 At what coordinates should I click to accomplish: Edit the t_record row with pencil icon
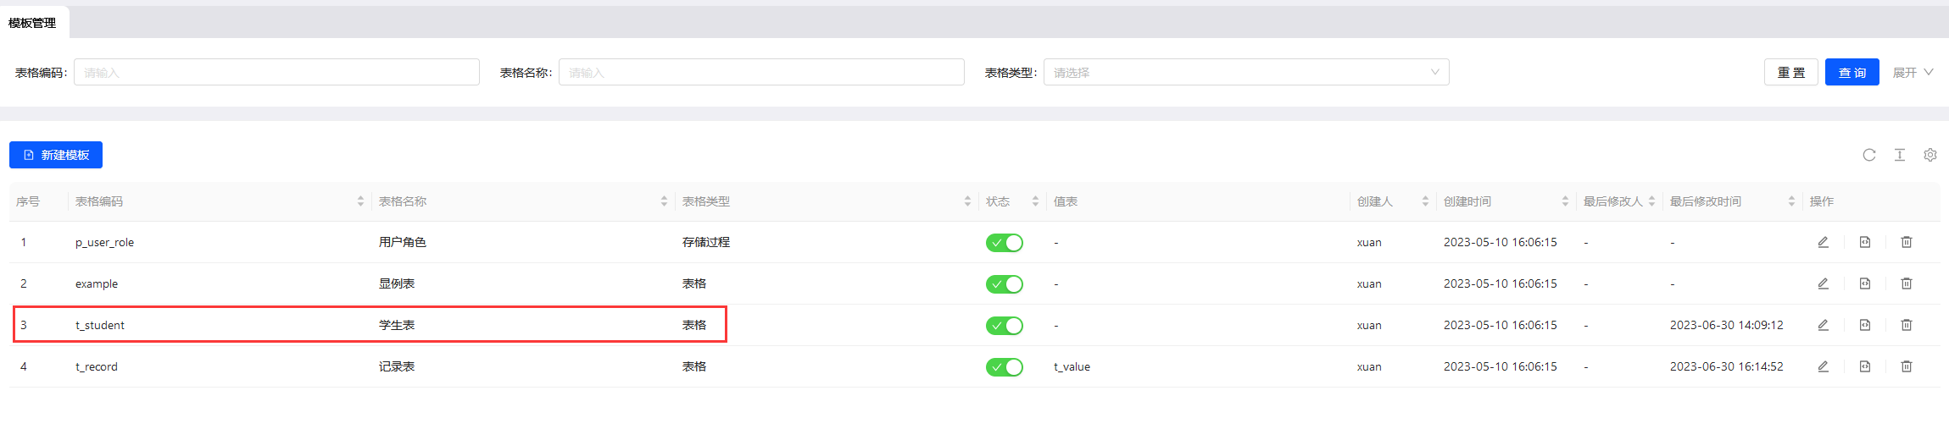point(1823,366)
